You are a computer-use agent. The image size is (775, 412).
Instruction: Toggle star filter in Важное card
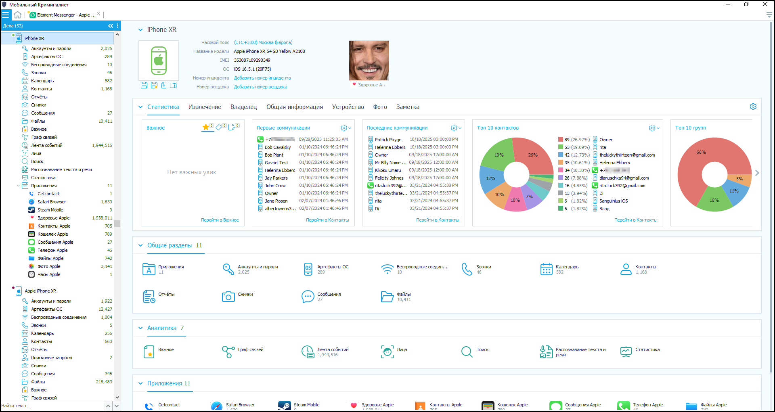click(207, 128)
